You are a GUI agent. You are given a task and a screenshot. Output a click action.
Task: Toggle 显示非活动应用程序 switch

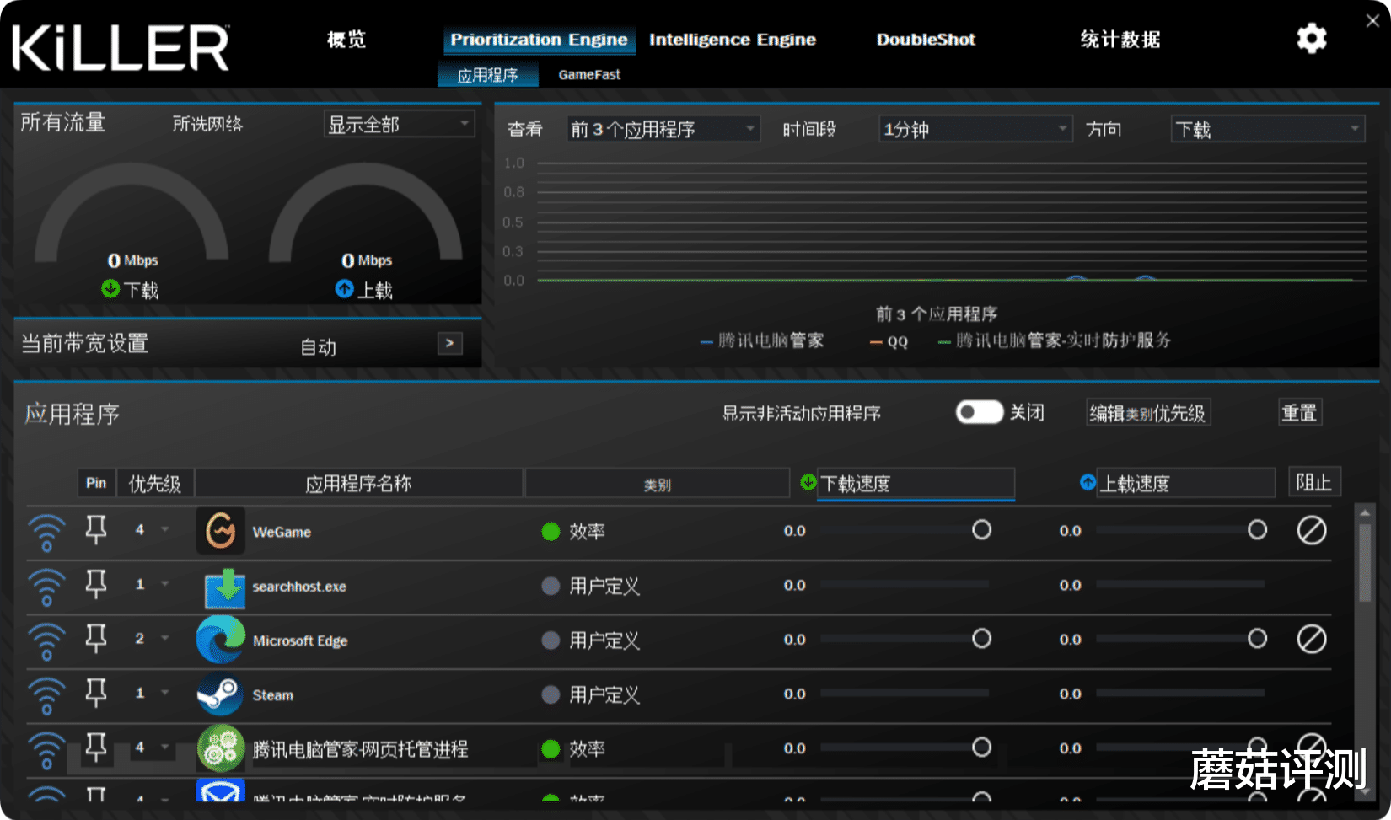980,412
